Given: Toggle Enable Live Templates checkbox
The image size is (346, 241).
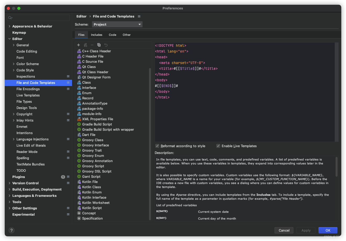Looking at the screenshot, I should (x=218, y=146).
